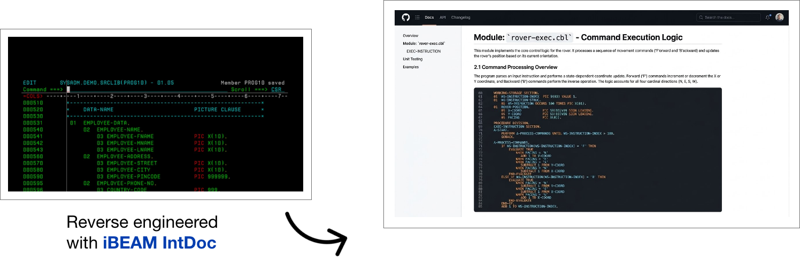
Task: Focus the Search the docs field
Action: (x=728, y=18)
